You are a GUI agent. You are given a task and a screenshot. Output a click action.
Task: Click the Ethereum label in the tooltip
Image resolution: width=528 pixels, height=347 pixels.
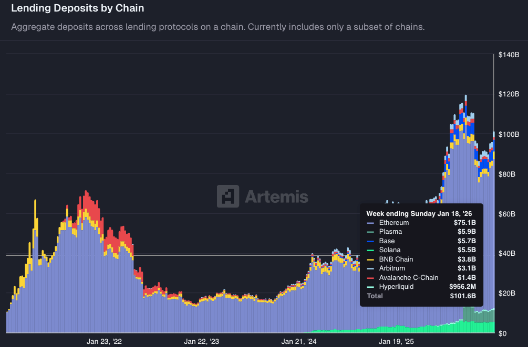pyautogui.click(x=394, y=223)
